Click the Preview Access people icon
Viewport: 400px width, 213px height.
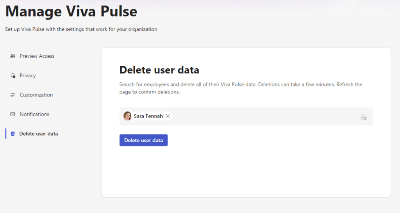(x=12, y=56)
